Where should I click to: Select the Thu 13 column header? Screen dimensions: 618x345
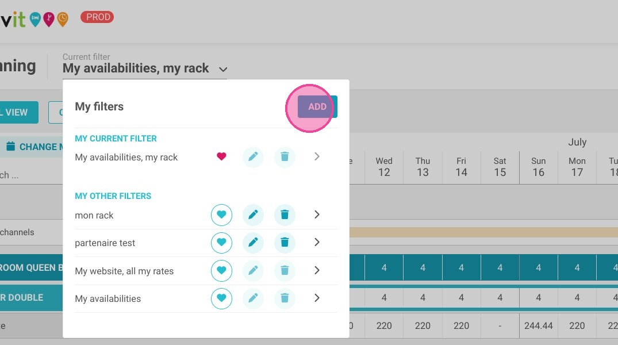click(x=423, y=167)
